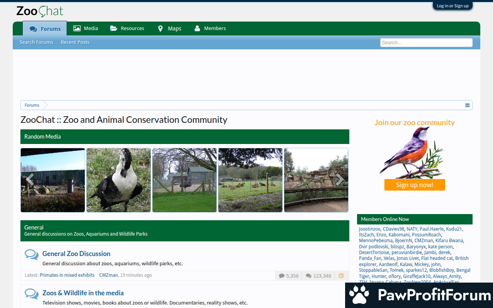
Task: Open the rocky enclosure with railing photo
Action: pos(316,180)
